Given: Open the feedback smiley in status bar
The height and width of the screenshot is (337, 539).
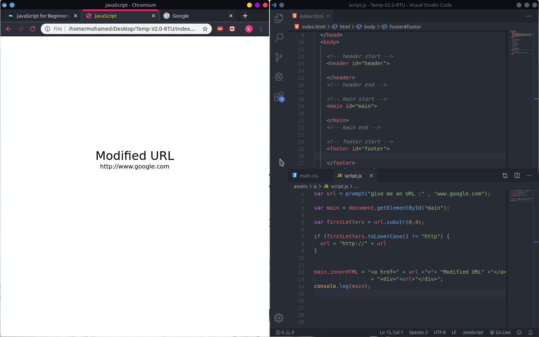Looking at the screenshot, I should click(519, 333).
